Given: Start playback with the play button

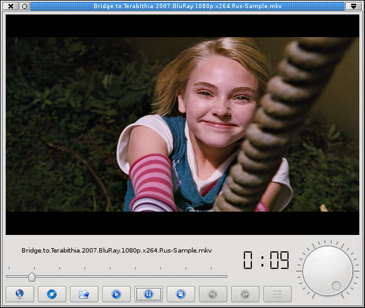Looking at the screenshot, I should [x=116, y=294].
